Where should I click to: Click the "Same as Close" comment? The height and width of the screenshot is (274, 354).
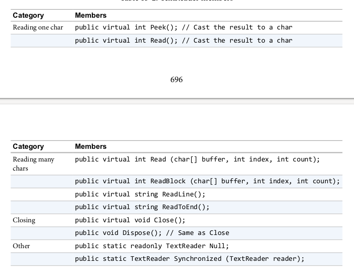coord(206,233)
